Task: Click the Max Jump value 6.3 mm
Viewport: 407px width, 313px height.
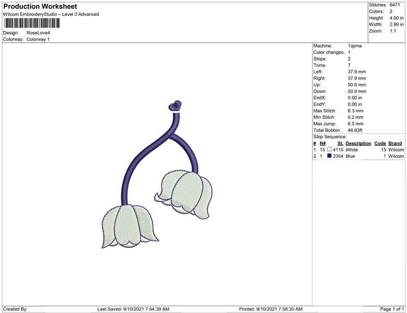Action: tap(356, 124)
